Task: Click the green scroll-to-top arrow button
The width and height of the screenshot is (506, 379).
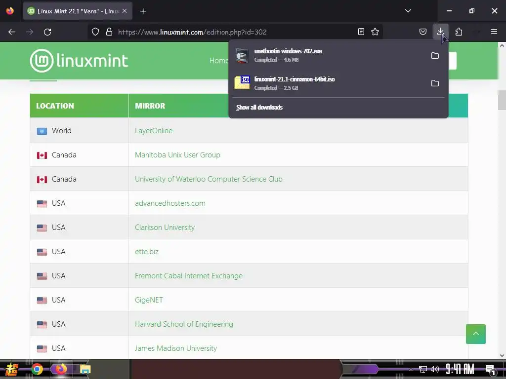Action: click(476, 334)
